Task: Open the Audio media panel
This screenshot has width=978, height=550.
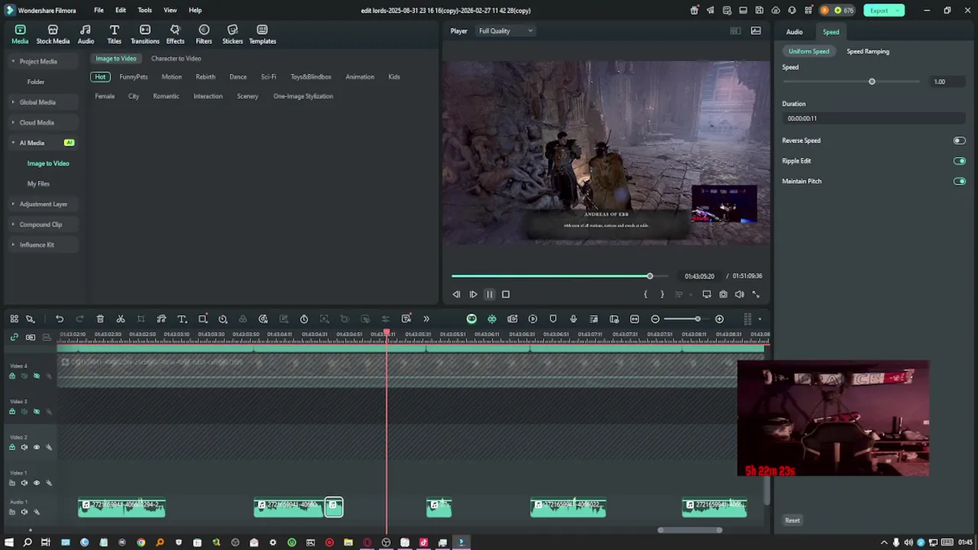Action: click(86, 34)
